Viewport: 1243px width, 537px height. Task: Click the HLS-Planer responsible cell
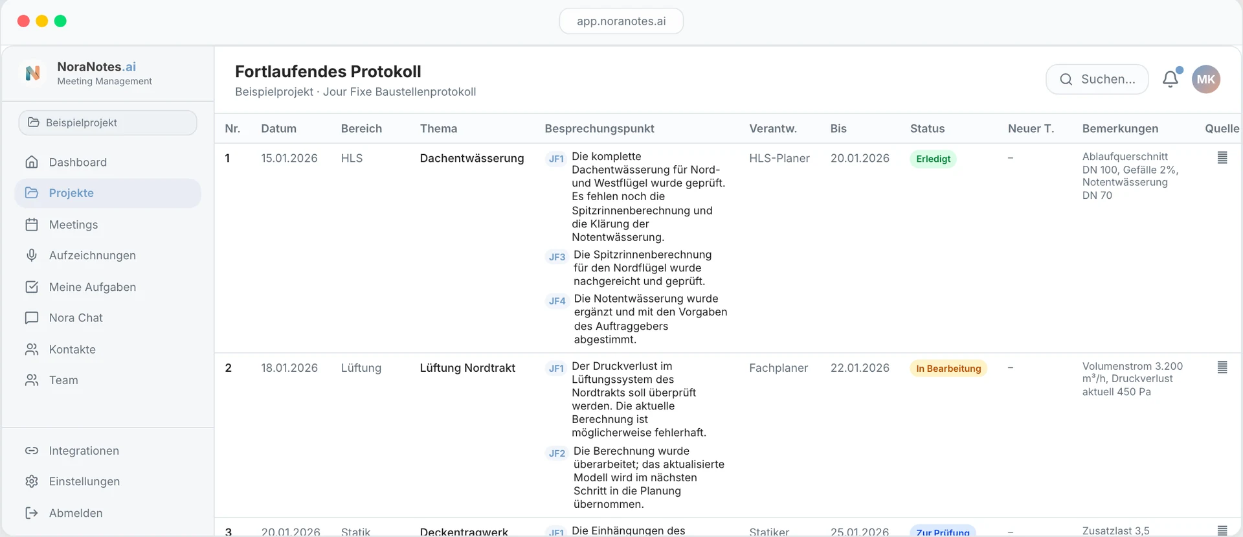[x=779, y=158]
